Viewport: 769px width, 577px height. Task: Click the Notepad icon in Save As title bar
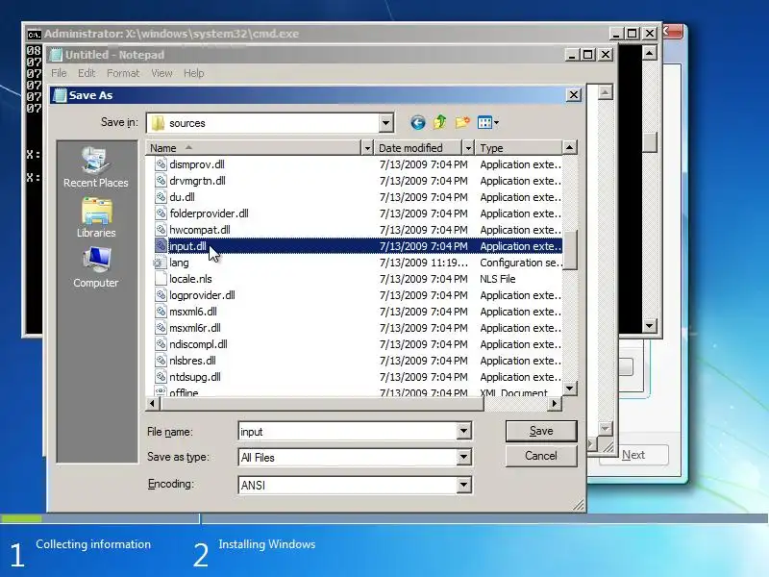point(60,95)
